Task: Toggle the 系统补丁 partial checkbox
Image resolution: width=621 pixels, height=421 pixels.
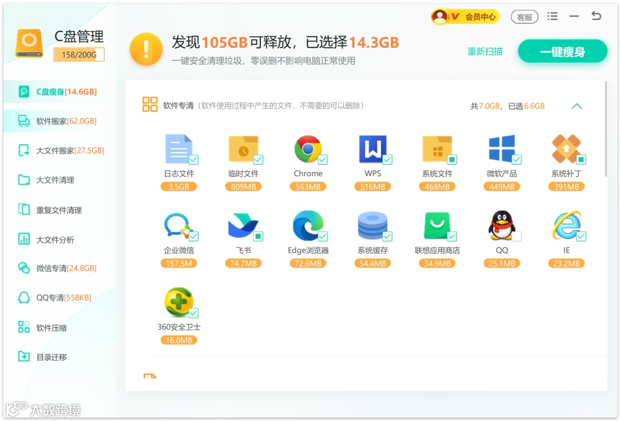Action: click(x=581, y=160)
